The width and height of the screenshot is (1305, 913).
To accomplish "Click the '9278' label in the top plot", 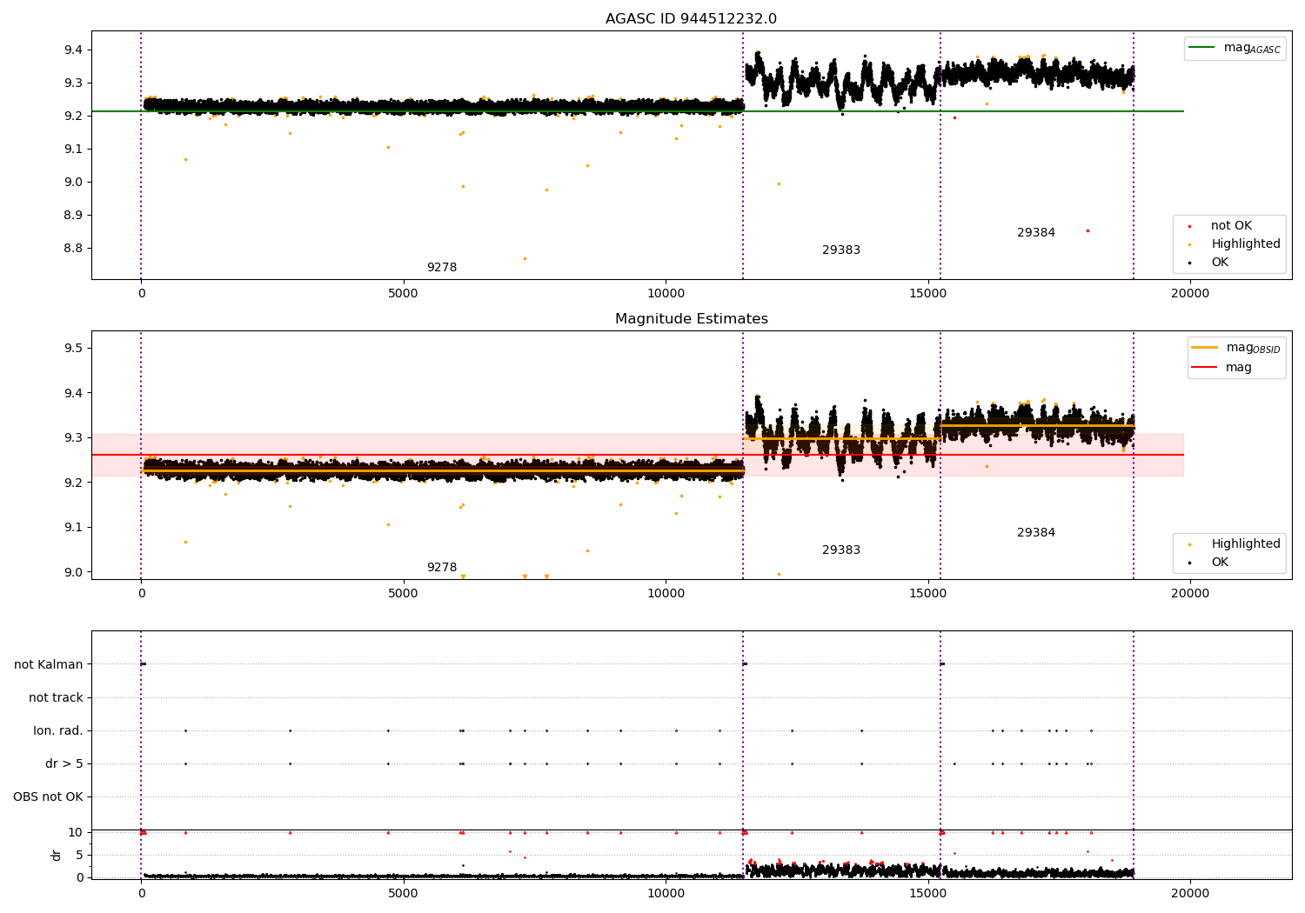I will tap(442, 268).
